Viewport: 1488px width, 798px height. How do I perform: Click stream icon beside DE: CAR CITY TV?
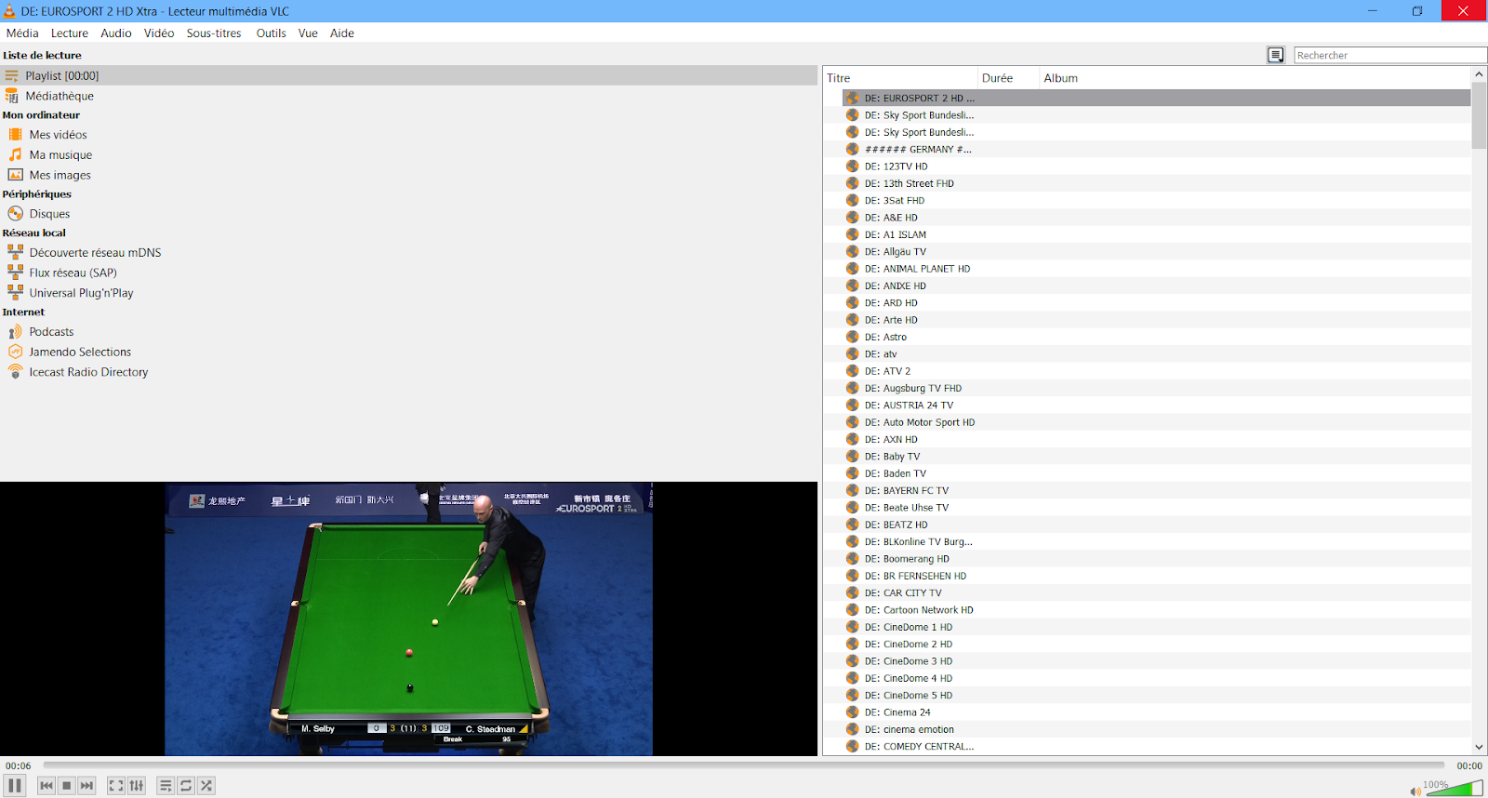point(852,592)
